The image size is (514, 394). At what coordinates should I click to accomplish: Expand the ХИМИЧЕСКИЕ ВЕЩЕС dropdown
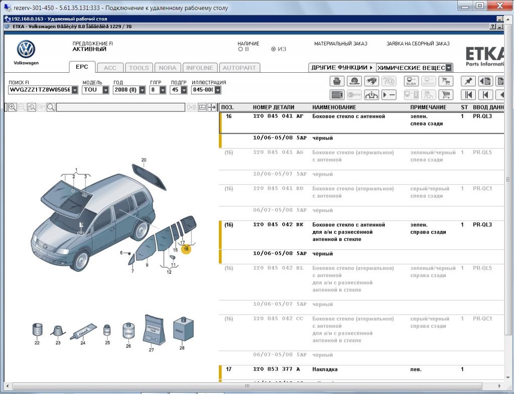pos(449,68)
